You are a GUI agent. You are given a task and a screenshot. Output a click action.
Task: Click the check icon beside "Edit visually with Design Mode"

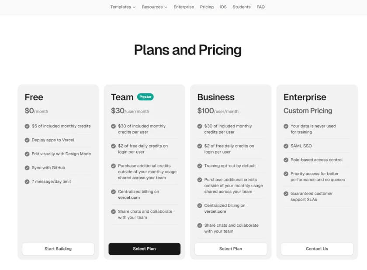click(x=26, y=154)
